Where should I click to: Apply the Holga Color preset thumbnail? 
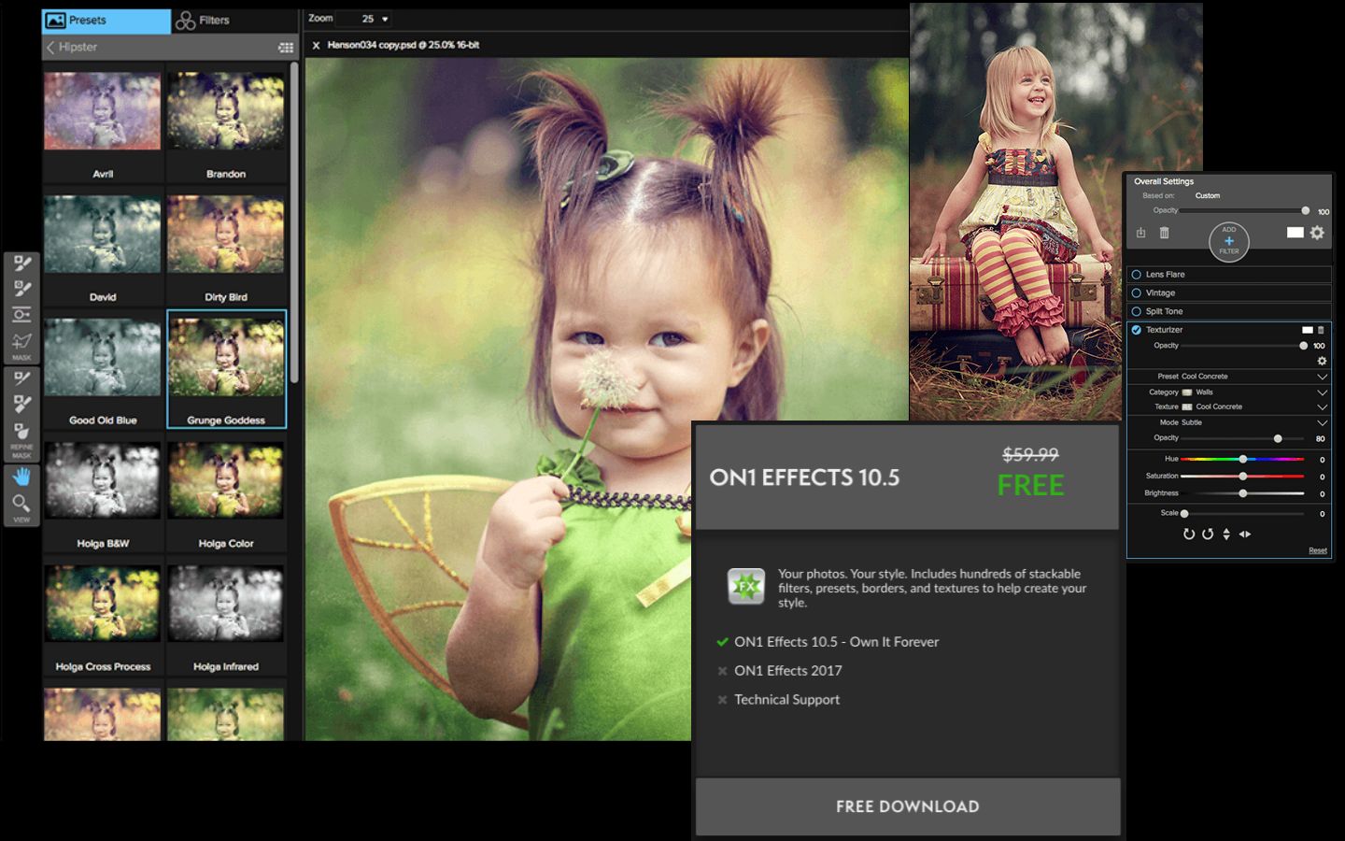click(x=226, y=480)
